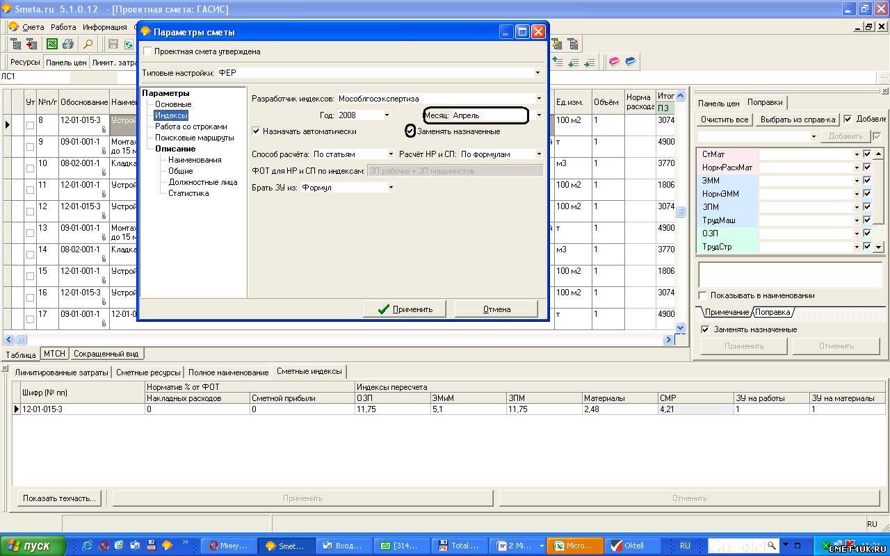The width and height of the screenshot is (890, 556).
Task: Switch to 'Лимитированные затраты' tab
Action: click(x=62, y=373)
